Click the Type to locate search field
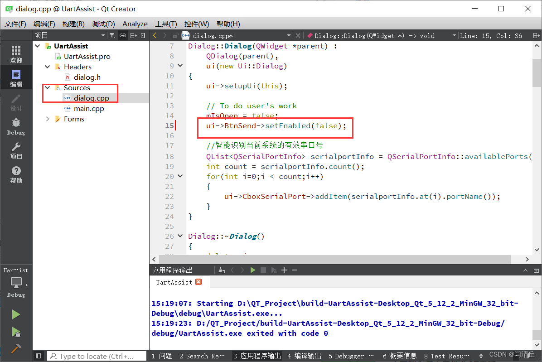Image resolution: width=542 pixels, height=362 pixels. (x=96, y=356)
